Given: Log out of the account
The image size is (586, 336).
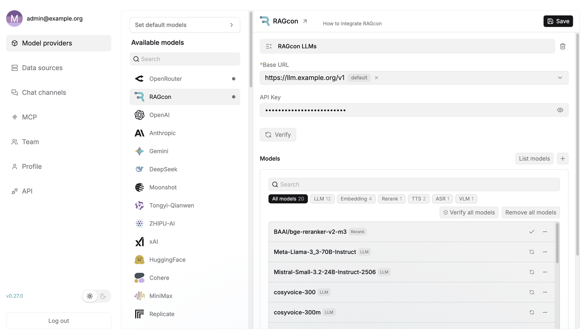Looking at the screenshot, I should (x=59, y=321).
